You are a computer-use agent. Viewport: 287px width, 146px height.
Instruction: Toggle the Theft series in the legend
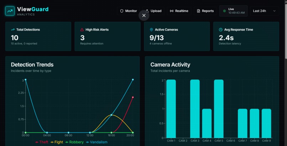point(42,142)
